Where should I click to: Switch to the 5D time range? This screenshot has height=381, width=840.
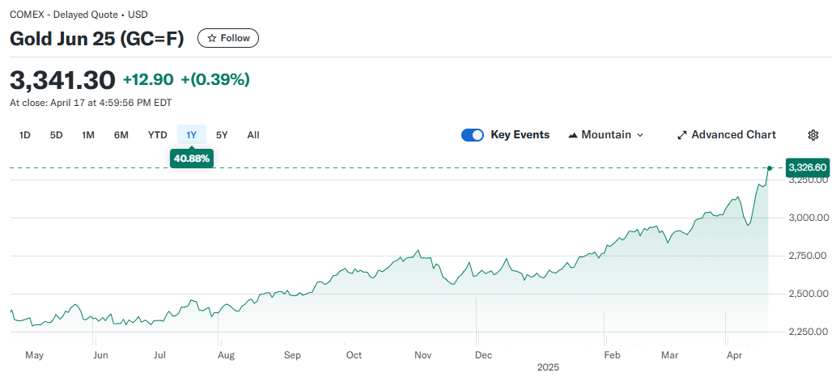point(57,135)
